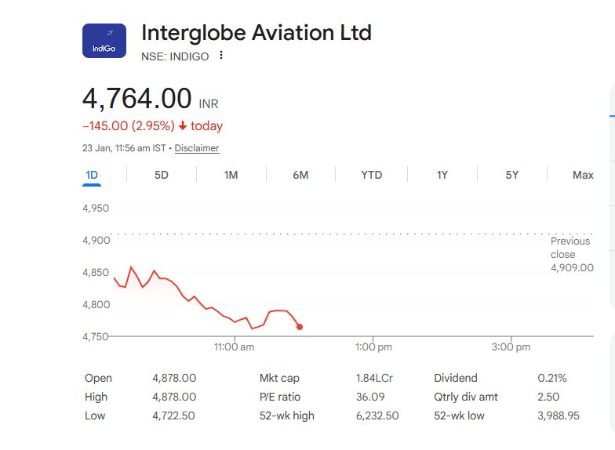Select the 6M time range tab

300,175
